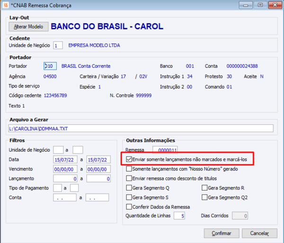This screenshot has width=284, height=243.
Task: Click the Data start date filter field
Action: [65, 160]
